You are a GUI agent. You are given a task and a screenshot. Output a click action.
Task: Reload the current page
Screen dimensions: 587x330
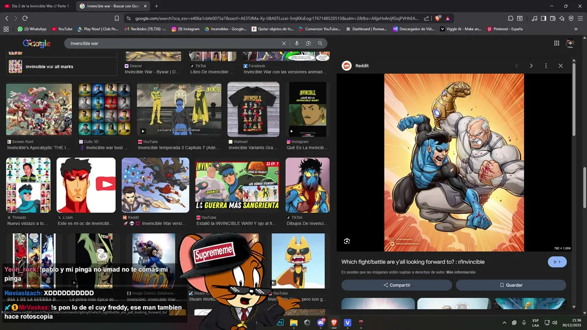[x=25, y=18]
